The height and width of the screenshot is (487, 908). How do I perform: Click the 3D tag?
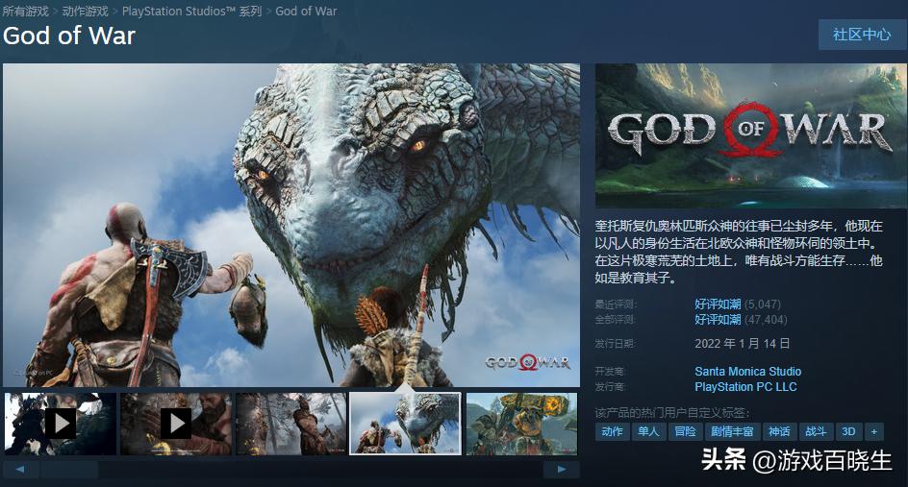pos(848,431)
